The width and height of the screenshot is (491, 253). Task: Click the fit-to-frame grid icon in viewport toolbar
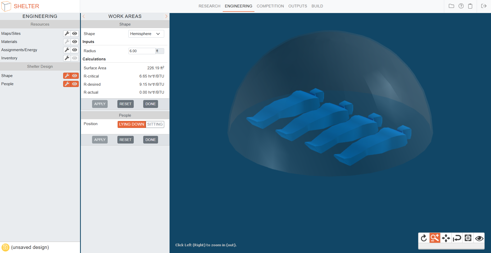(x=468, y=238)
